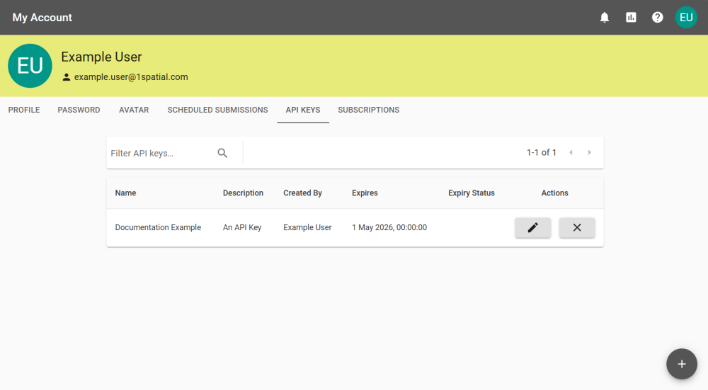
Task: Go to the previous page of API keys
Action: 571,153
